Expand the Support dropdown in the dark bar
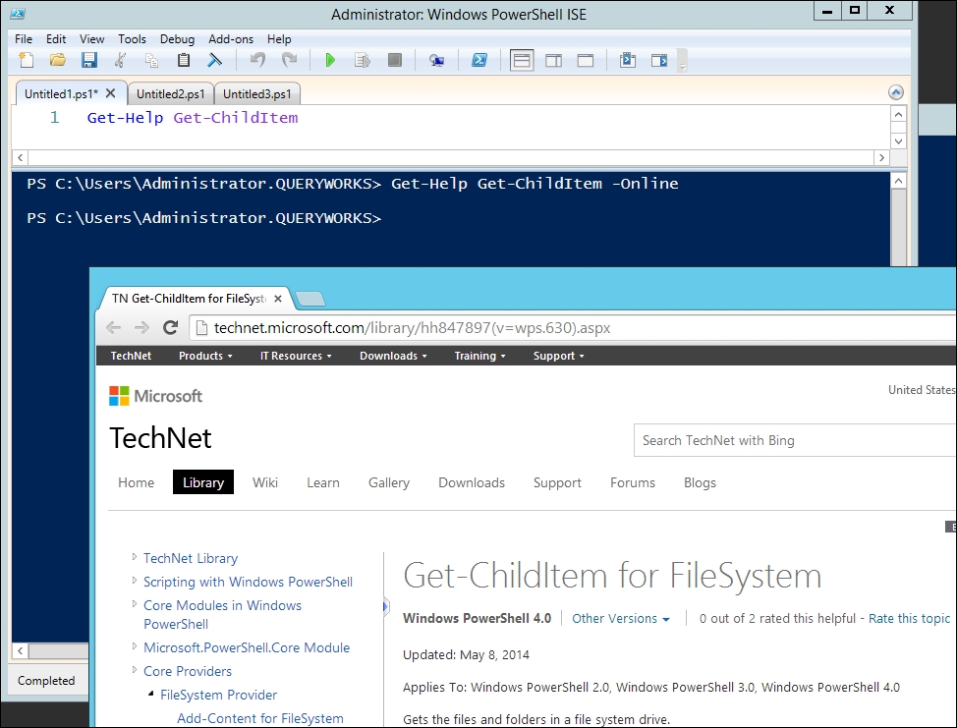Screen dimensions: 957x728 coord(558,356)
